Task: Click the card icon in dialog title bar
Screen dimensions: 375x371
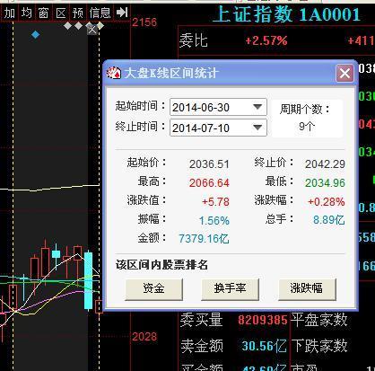Action: pos(114,73)
